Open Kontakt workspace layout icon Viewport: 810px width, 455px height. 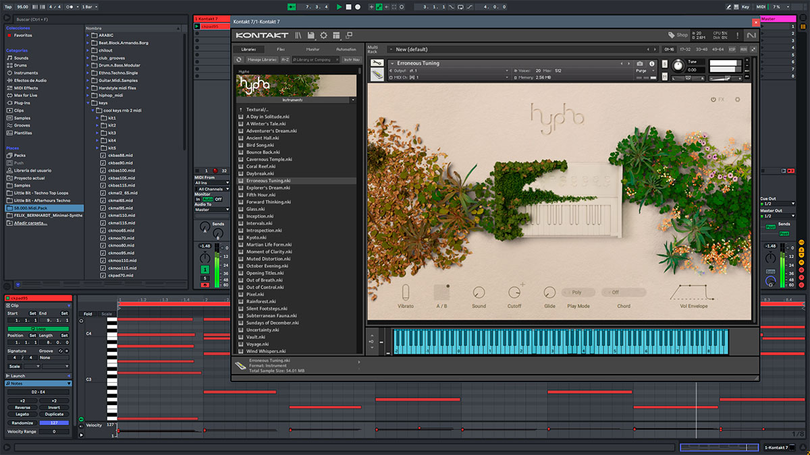(336, 35)
